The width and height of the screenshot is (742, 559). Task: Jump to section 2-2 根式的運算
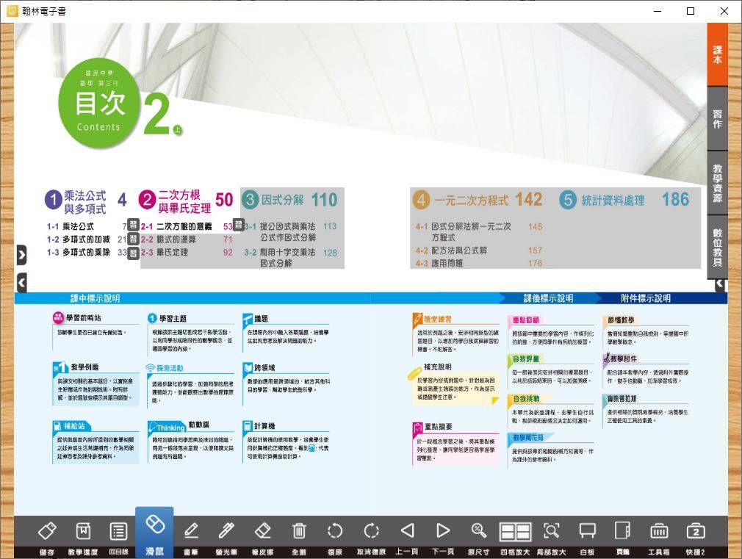pyautogui.click(x=187, y=239)
